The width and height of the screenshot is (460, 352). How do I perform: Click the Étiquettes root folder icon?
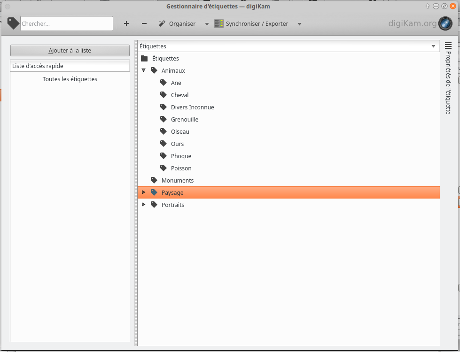point(144,58)
